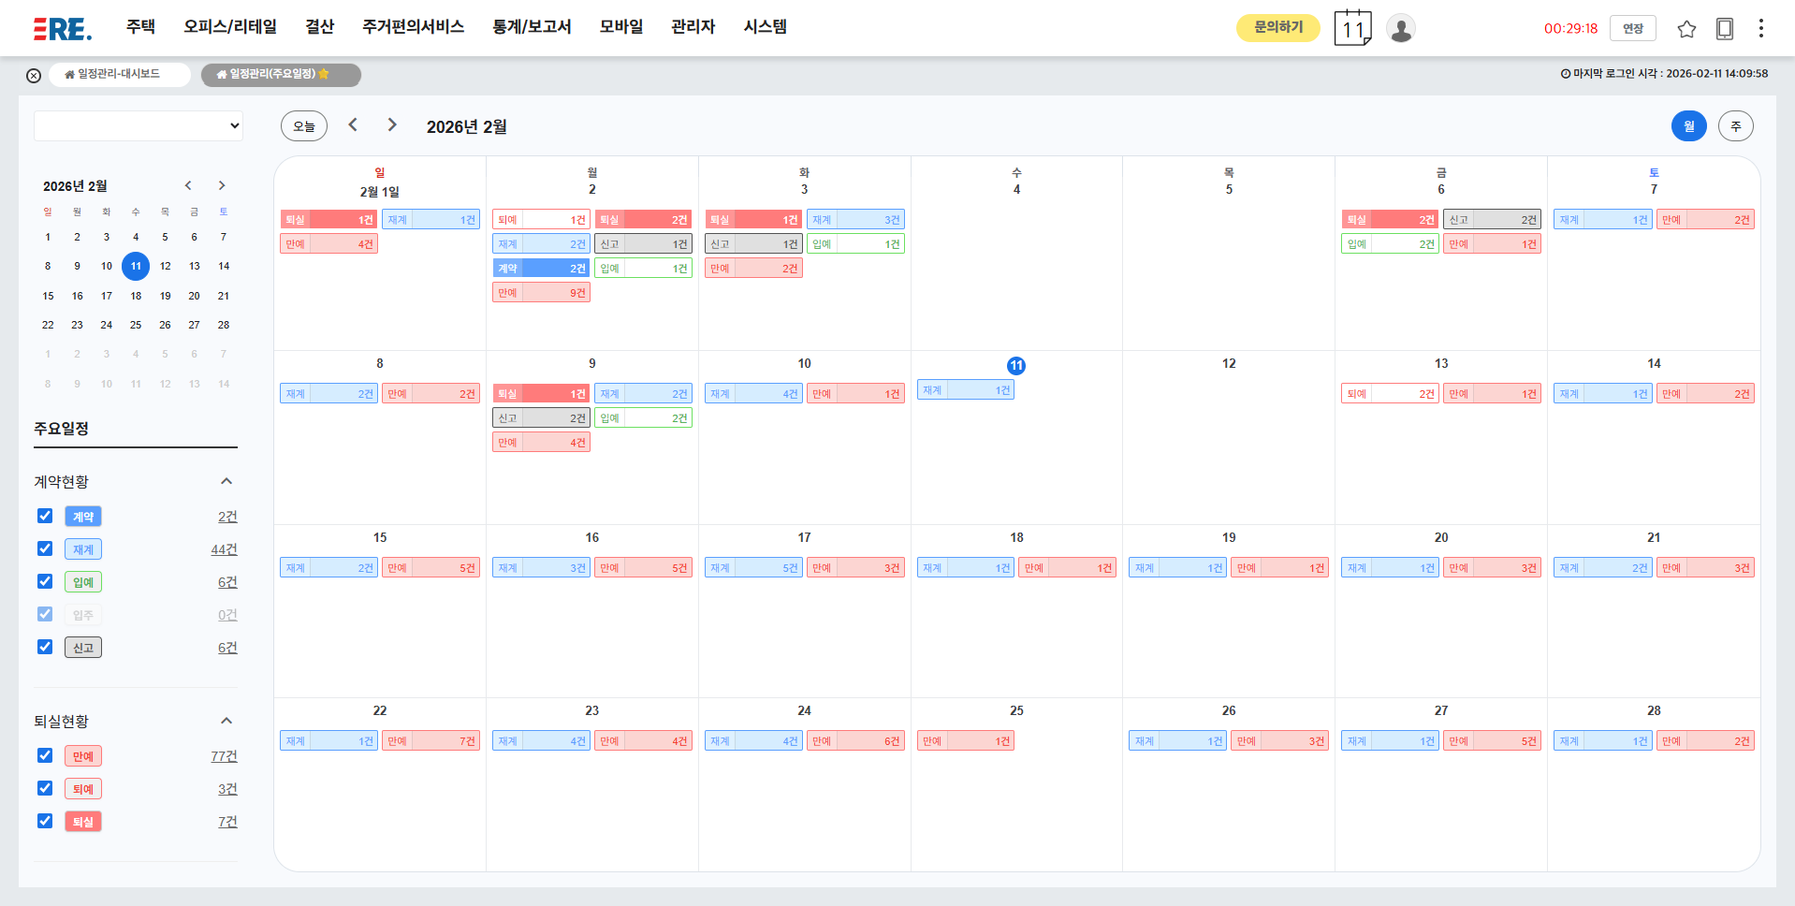Open the calendar date icon in header

tap(1352, 28)
